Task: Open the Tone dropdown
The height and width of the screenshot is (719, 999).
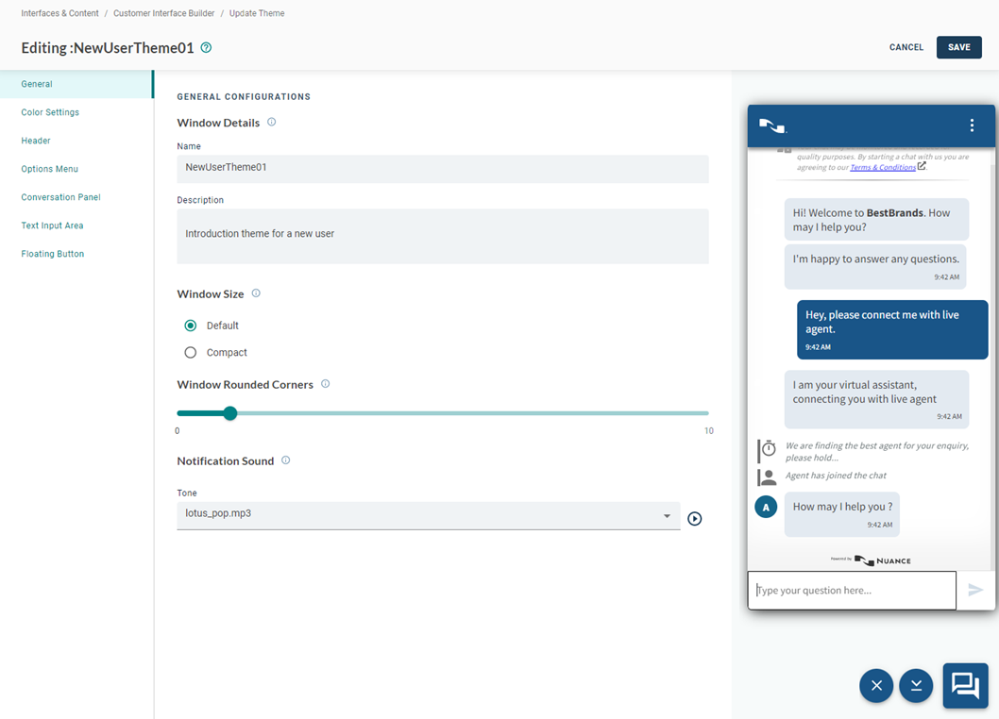Action: click(668, 516)
